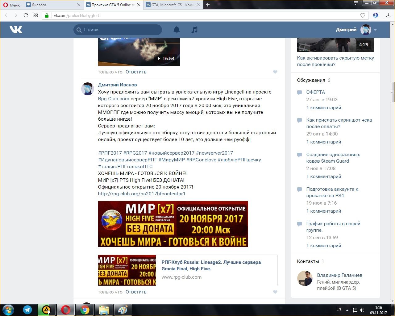Screen dimensions: 395x316
Task: Open Подготовка аккаунта к прокачке на PS4
Action: (332, 192)
